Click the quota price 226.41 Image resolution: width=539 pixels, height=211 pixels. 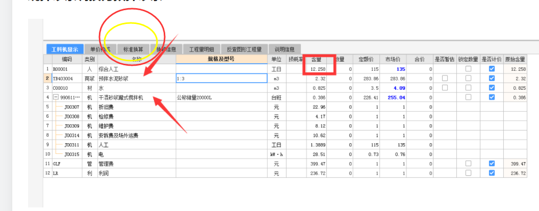click(367, 97)
